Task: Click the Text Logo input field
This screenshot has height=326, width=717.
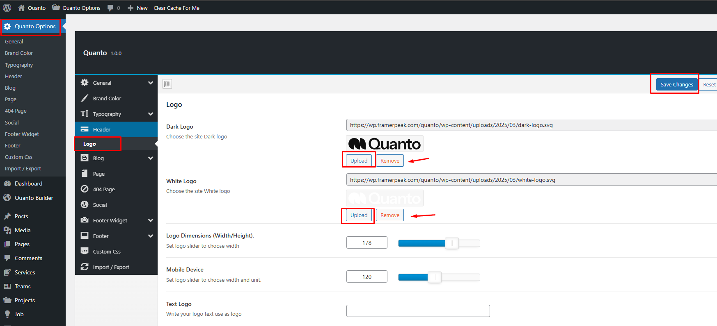Action: click(418, 311)
